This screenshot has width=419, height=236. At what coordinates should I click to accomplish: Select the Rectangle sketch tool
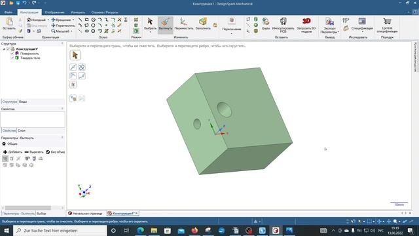coord(86,20)
